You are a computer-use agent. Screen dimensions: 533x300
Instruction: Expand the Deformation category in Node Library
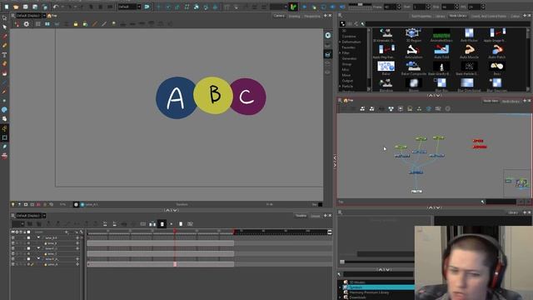click(340, 42)
